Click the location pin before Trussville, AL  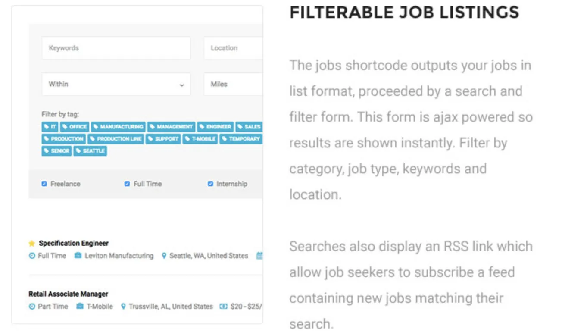(123, 307)
